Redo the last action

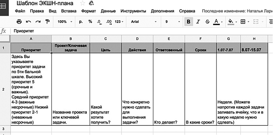38,22
